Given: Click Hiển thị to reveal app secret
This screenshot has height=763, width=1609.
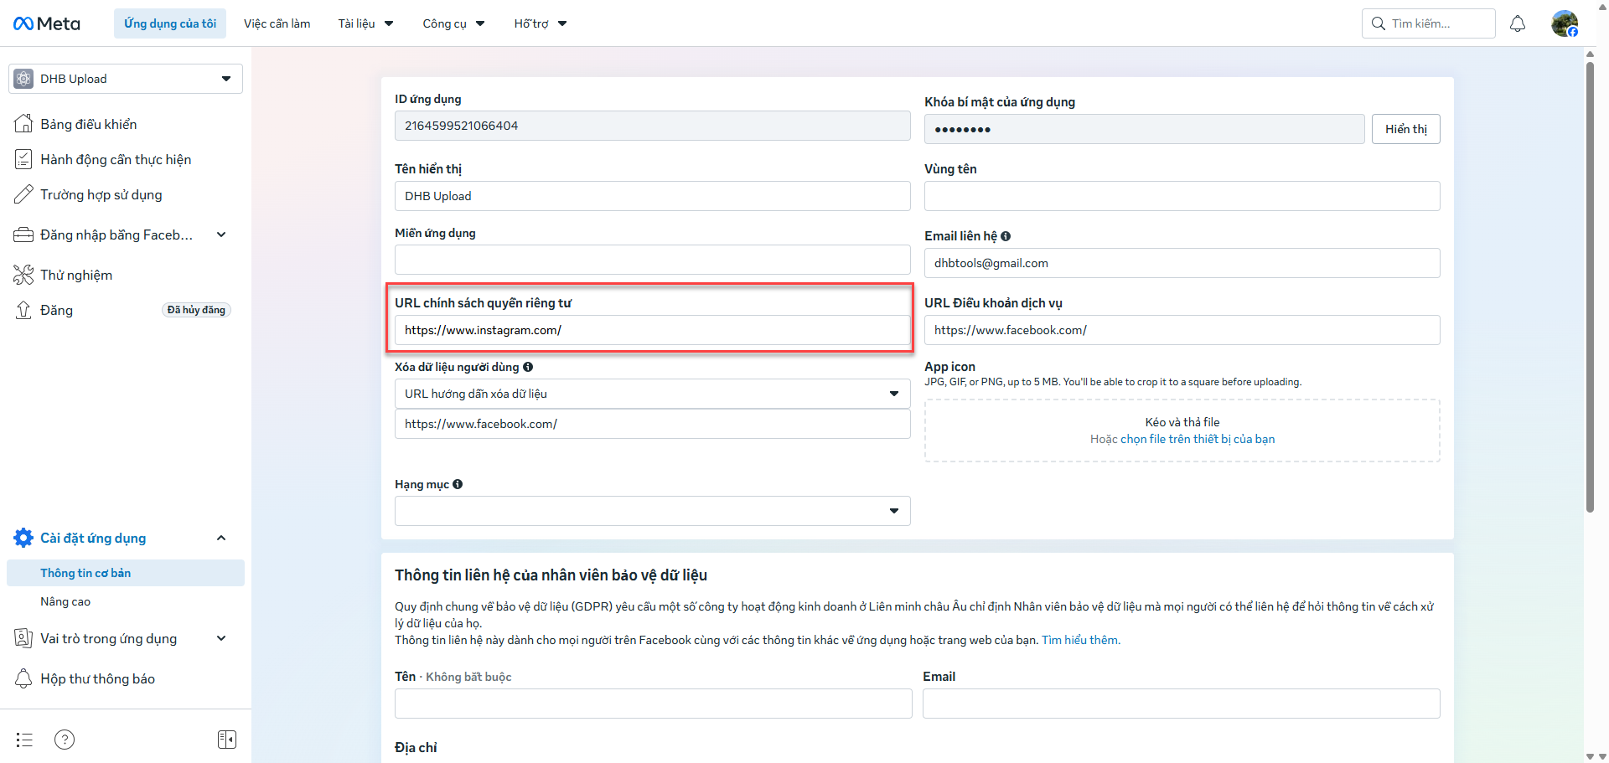Looking at the screenshot, I should click(x=1405, y=129).
